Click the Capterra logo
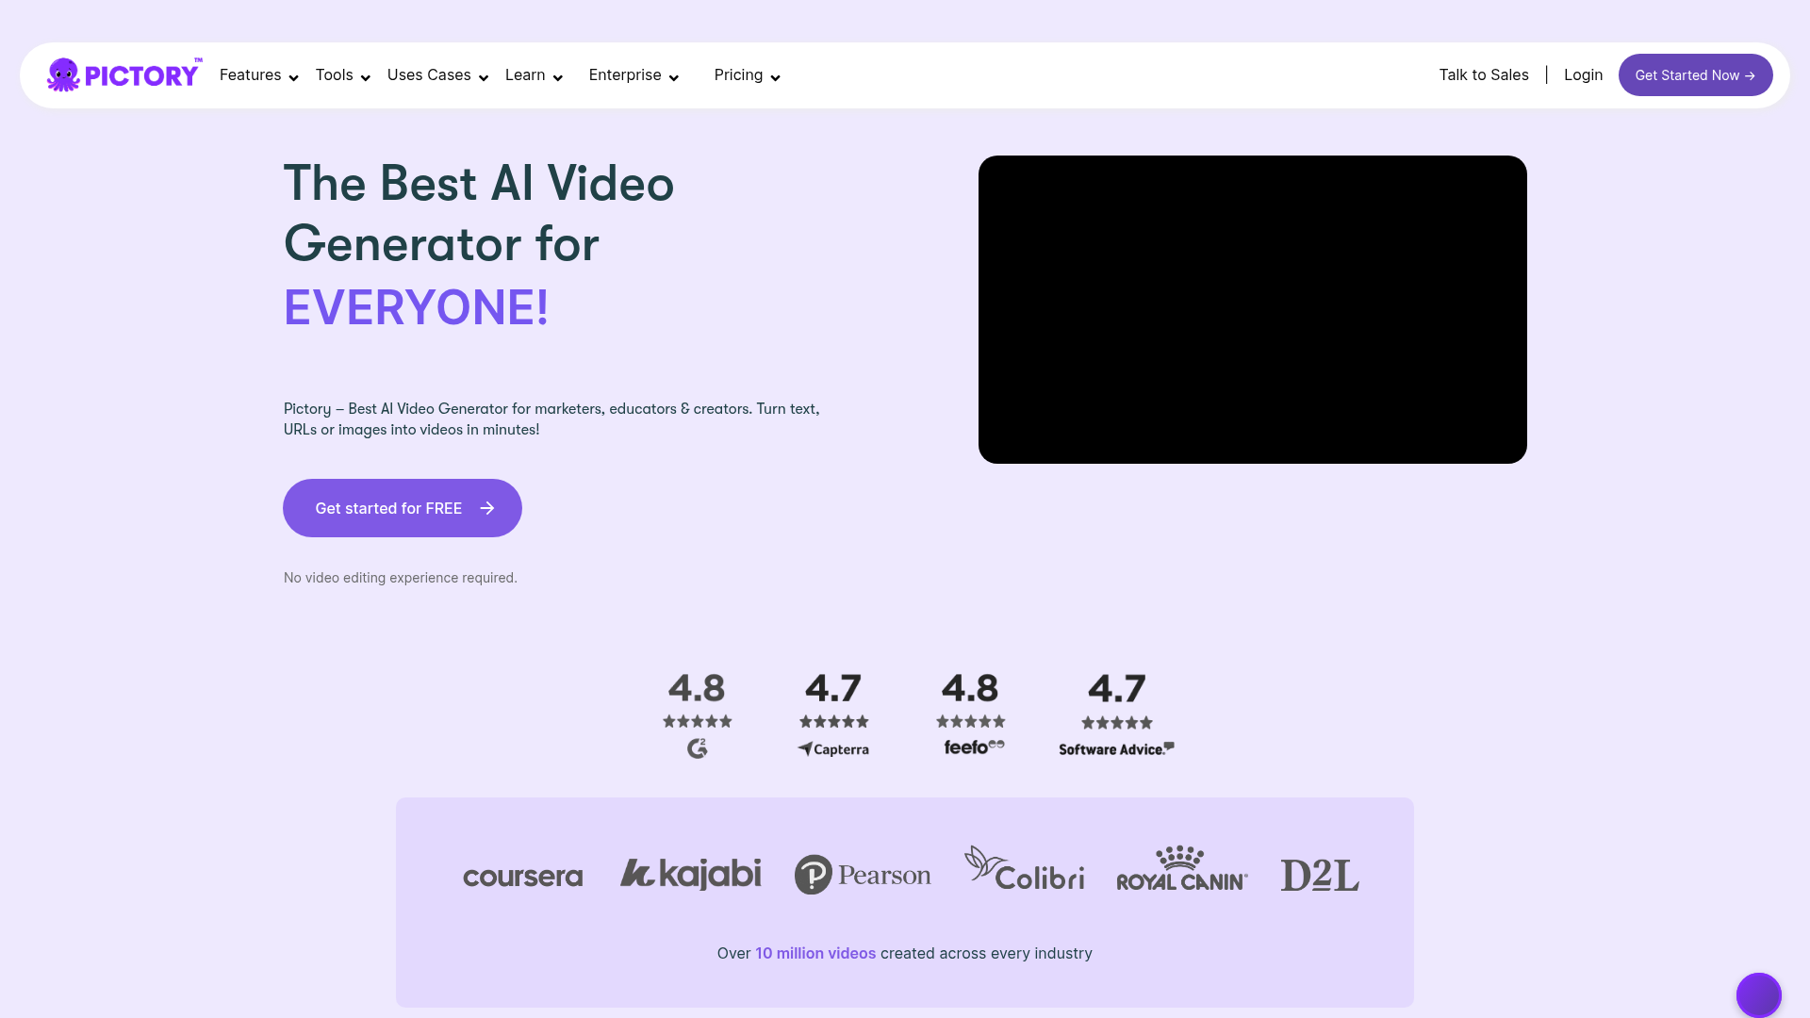This screenshot has width=1810, height=1018. point(833,749)
